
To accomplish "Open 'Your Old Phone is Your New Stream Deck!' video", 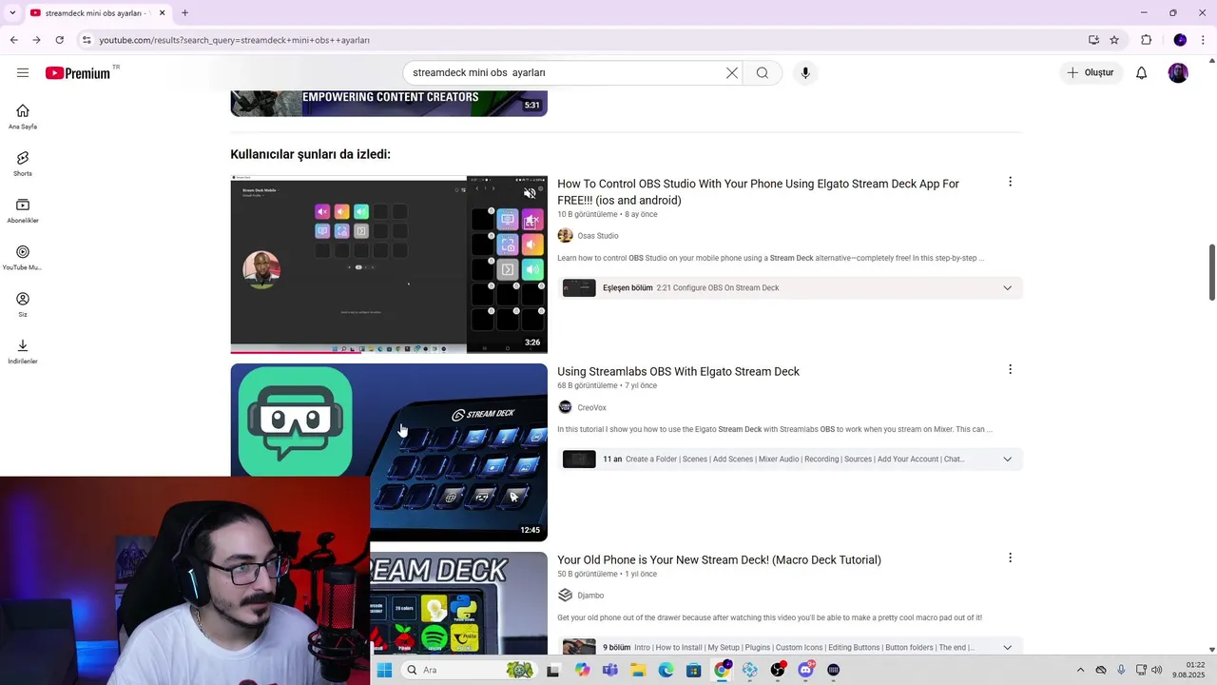I will point(719,560).
